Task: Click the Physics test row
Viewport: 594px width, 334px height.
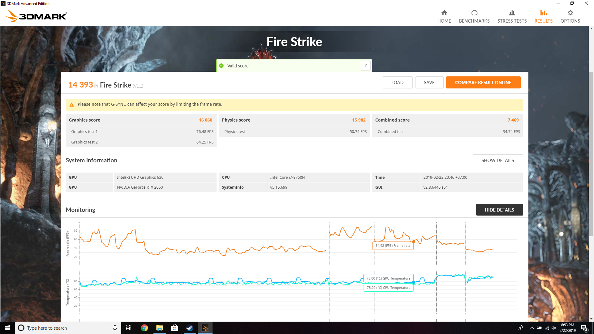Action: 294,131
